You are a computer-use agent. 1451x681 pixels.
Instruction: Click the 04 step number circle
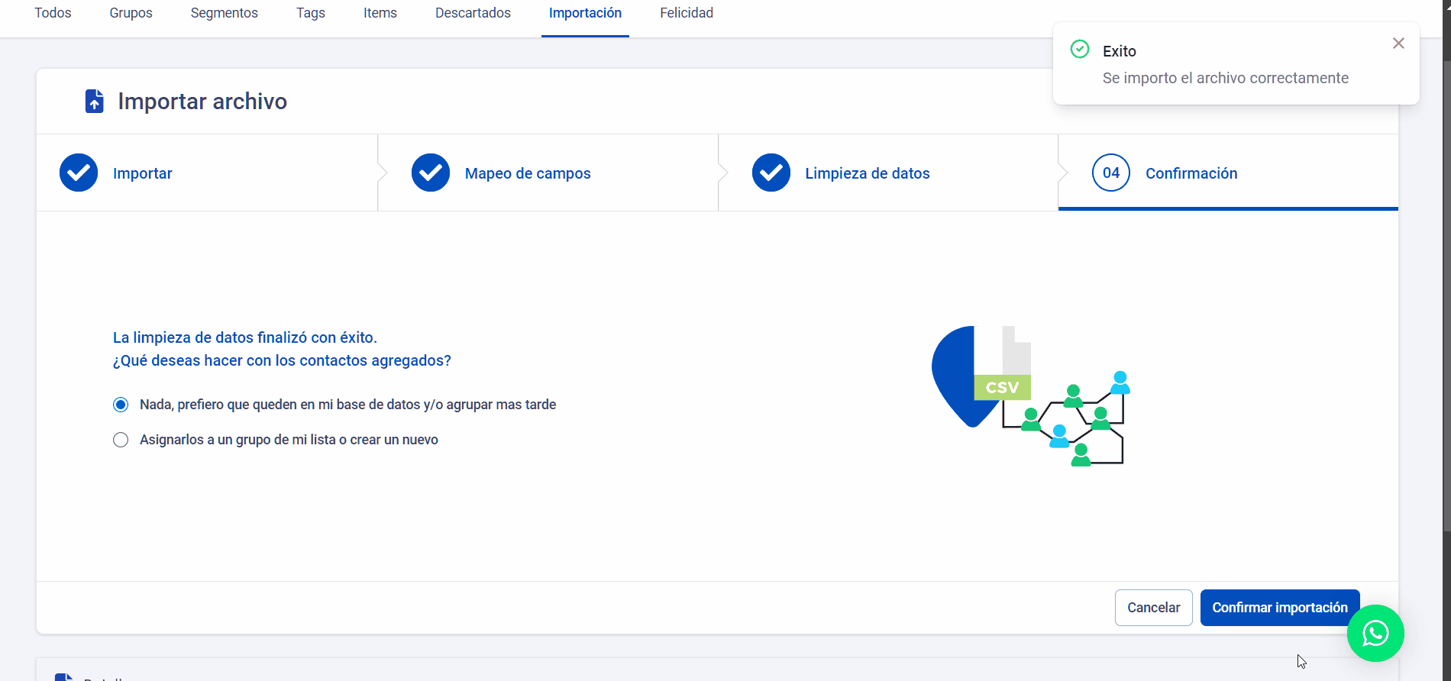click(1111, 173)
